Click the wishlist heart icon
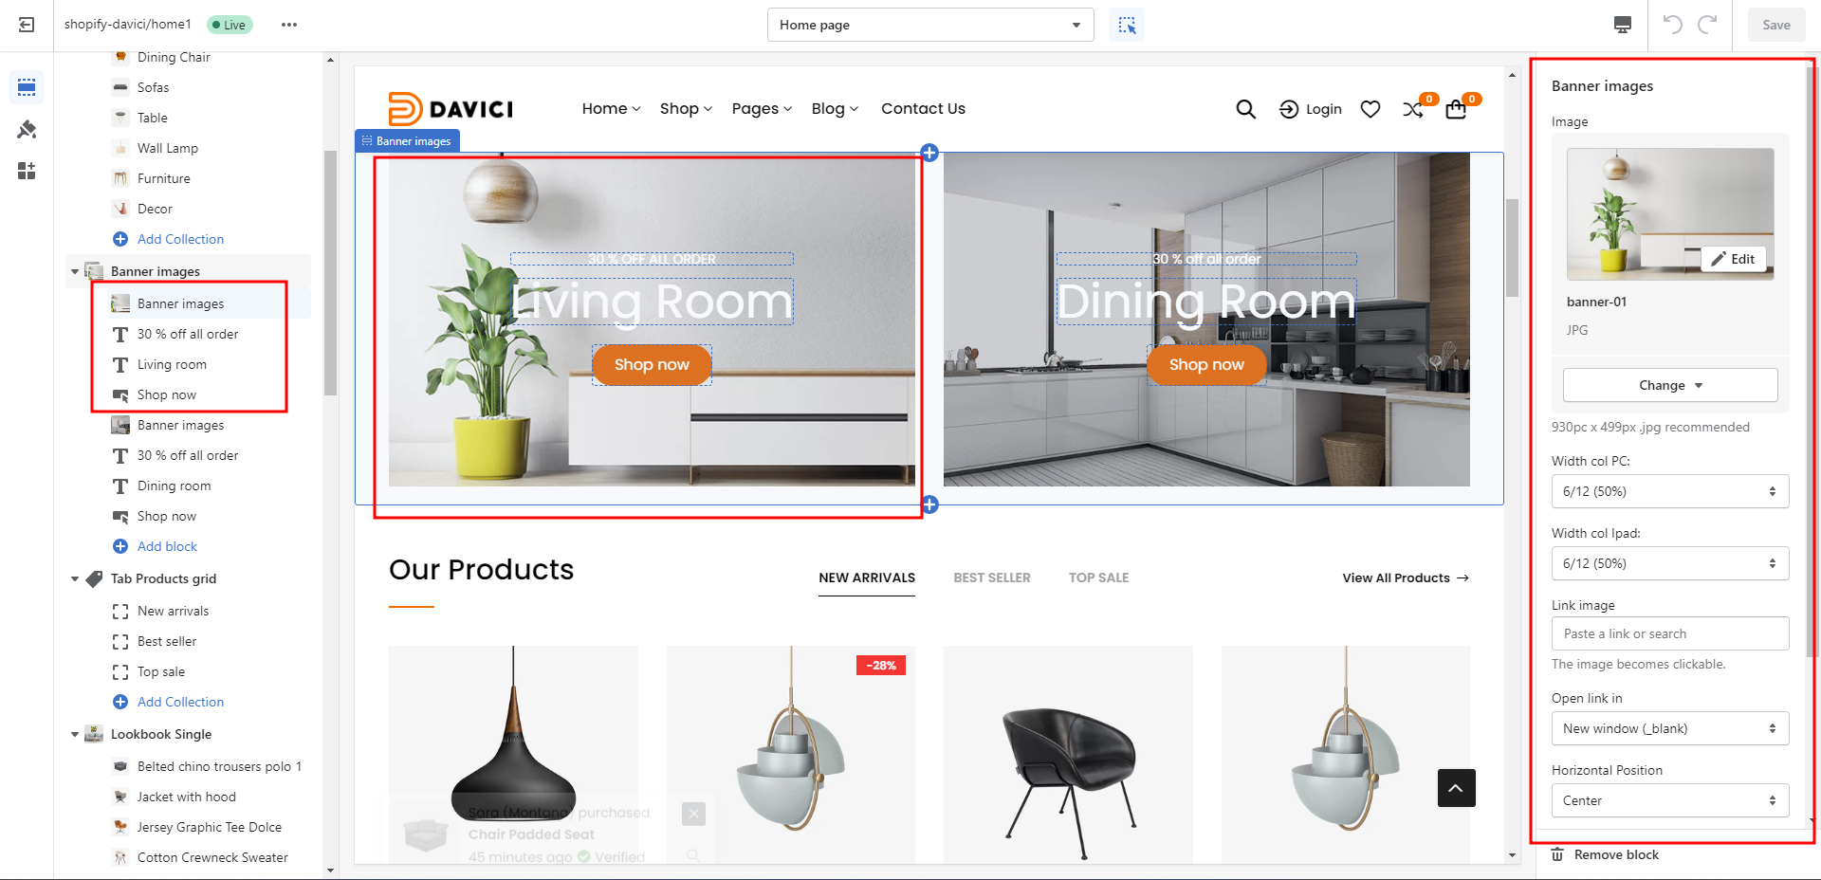 coord(1370,109)
